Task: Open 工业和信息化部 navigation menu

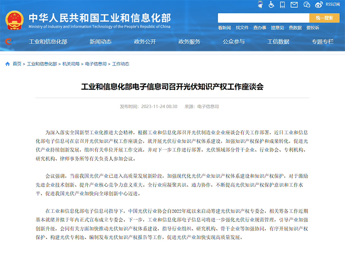Action: [x=48, y=41]
